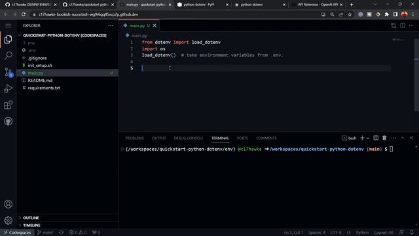
Task: Place cursor on editor line 5
Action: (x=266, y=68)
